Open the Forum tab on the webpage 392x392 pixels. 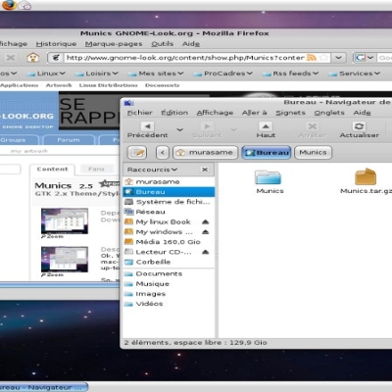[69, 140]
